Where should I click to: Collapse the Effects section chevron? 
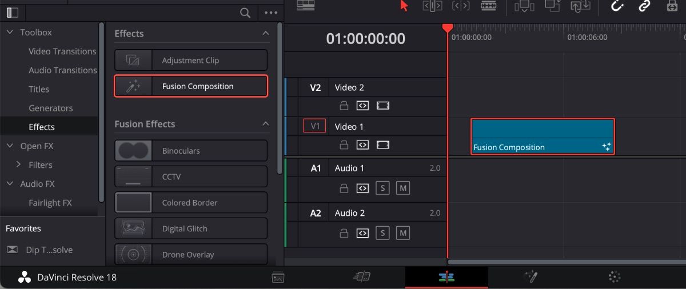coord(265,33)
